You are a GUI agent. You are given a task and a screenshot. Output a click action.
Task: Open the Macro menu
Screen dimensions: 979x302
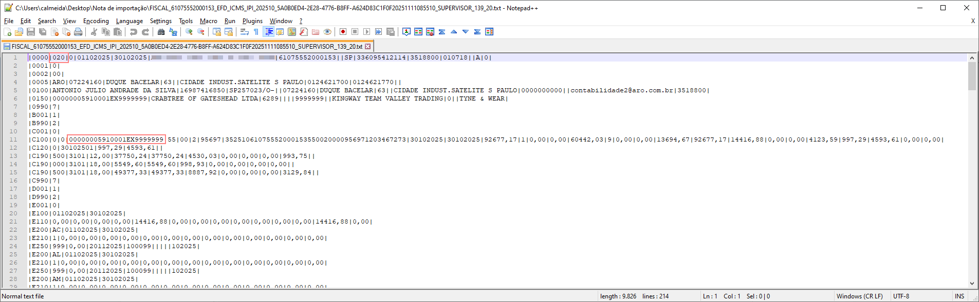point(208,21)
